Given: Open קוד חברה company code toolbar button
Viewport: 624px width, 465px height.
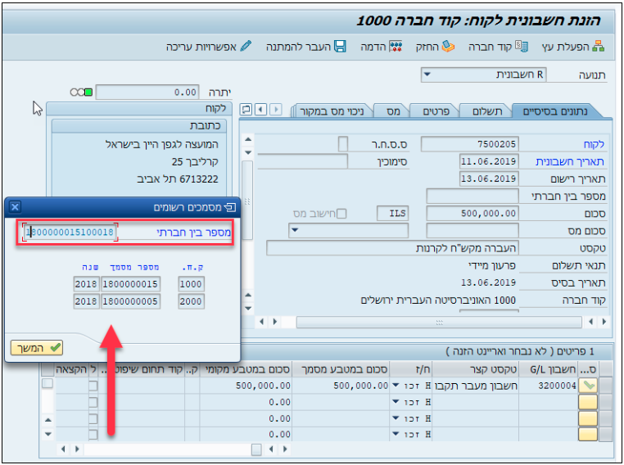Looking at the screenshot, I should [498, 47].
